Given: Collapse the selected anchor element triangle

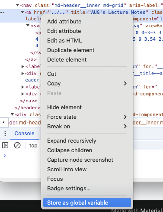Looking at the screenshot, I should click(22, 12).
